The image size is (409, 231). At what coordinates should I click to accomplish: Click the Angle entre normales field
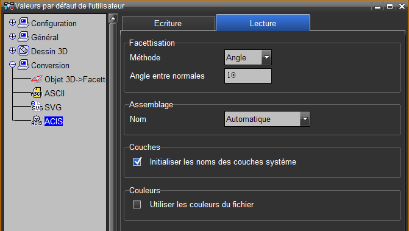248,76
